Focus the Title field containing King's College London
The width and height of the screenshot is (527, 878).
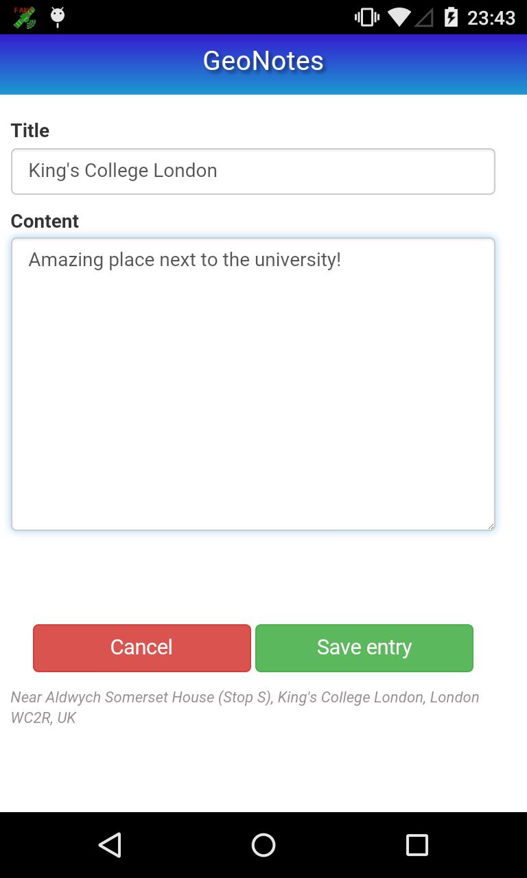(253, 171)
